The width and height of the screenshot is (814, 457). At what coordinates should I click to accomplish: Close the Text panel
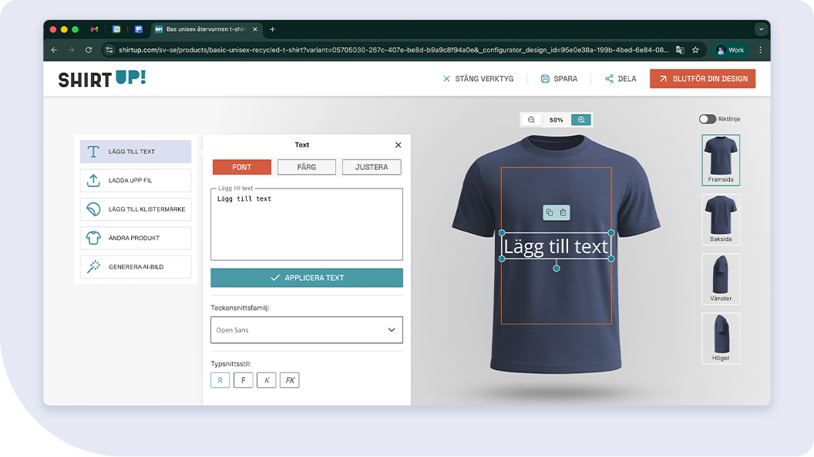pyautogui.click(x=399, y=145)
